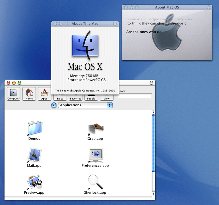
Task: Select the Preview.app icon
Action: pos(34,182)
